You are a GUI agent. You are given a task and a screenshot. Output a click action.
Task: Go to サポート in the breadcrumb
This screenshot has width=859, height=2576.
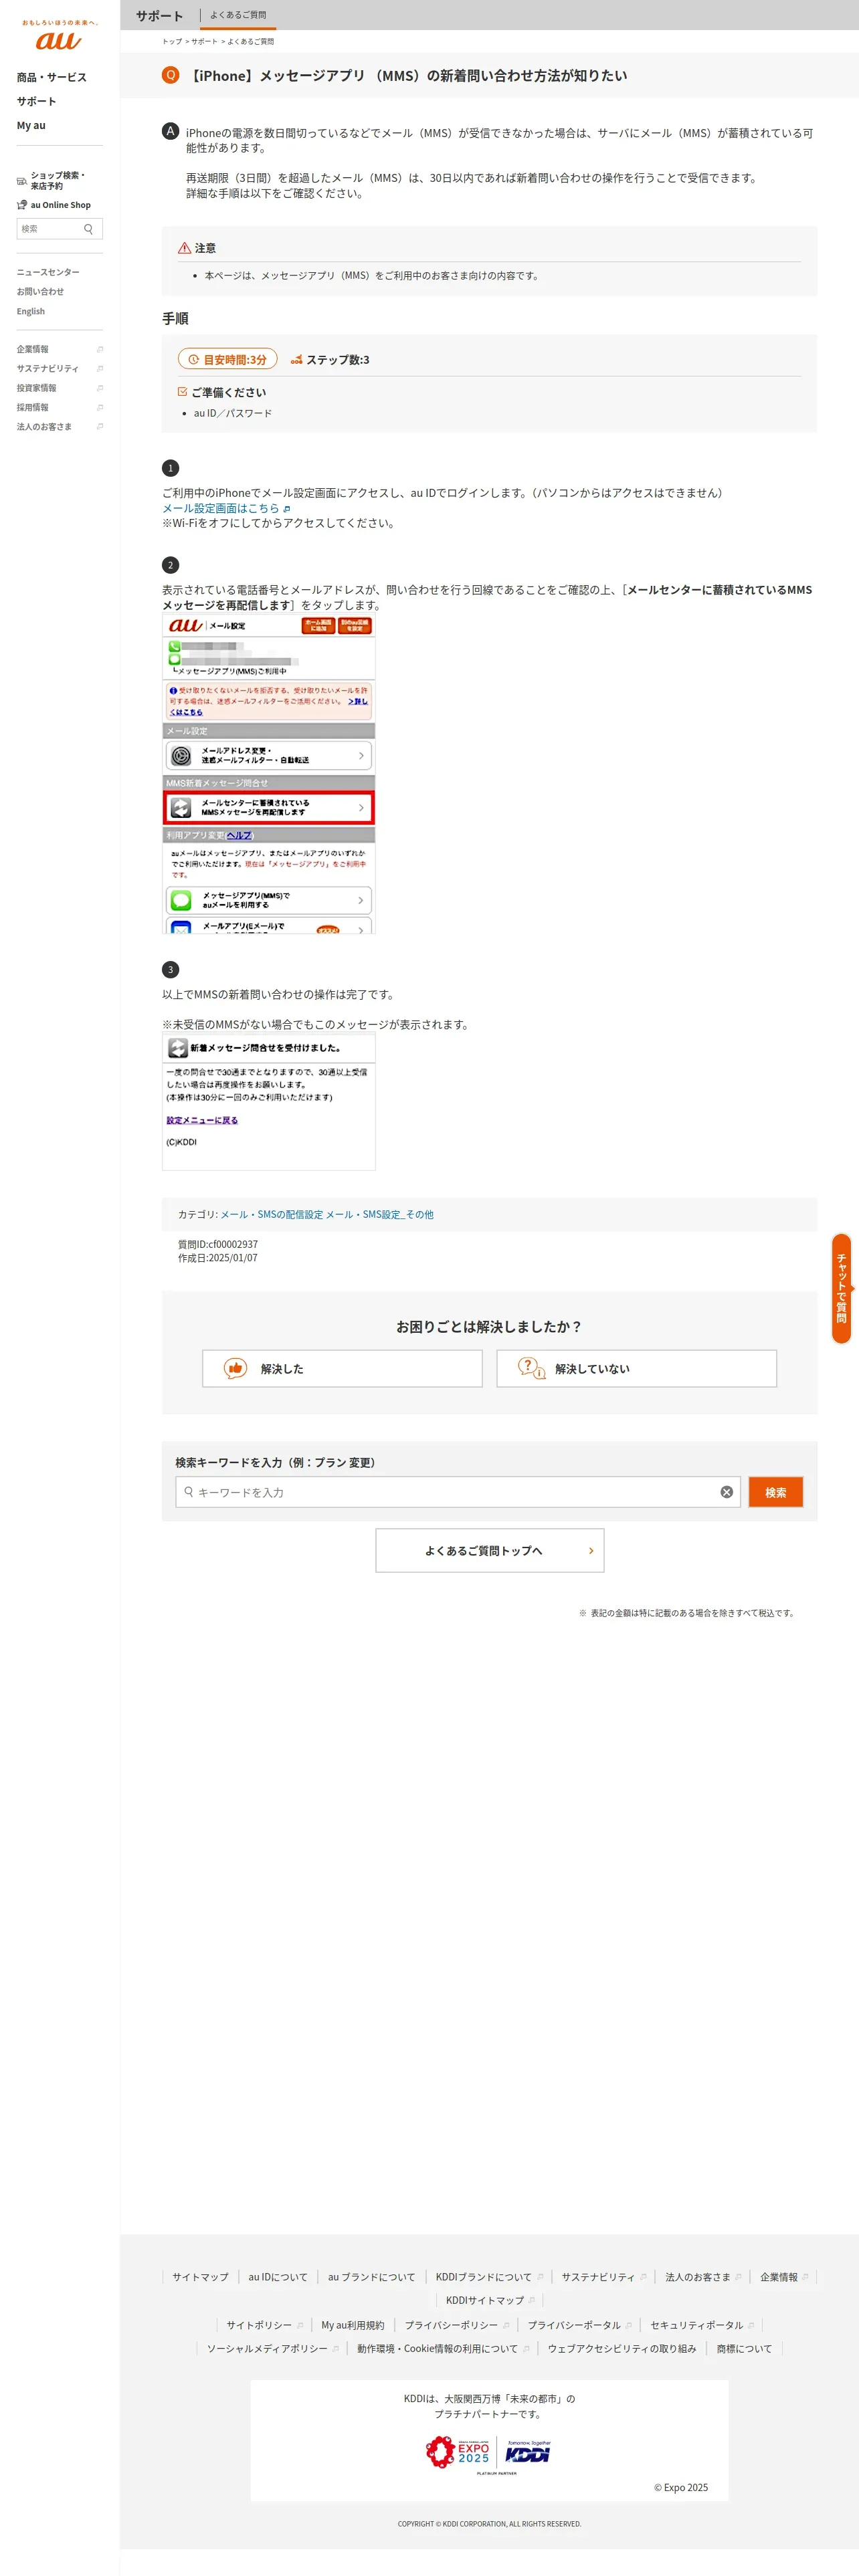(x=204, y=42)
